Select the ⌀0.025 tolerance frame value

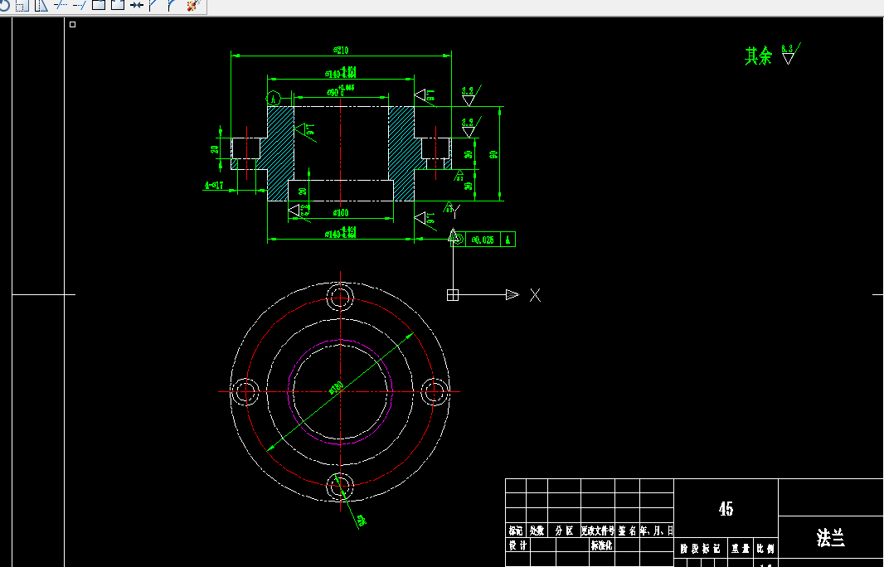[483, 240]
